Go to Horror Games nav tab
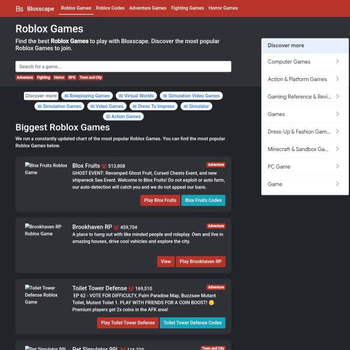350x350 pixels. click(x=223, y=8)
